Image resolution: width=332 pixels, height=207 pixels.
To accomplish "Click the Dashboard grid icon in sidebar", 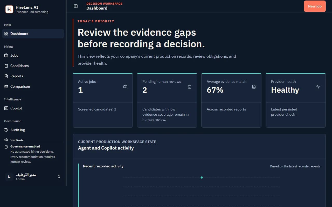I will [x=6, y=34].
